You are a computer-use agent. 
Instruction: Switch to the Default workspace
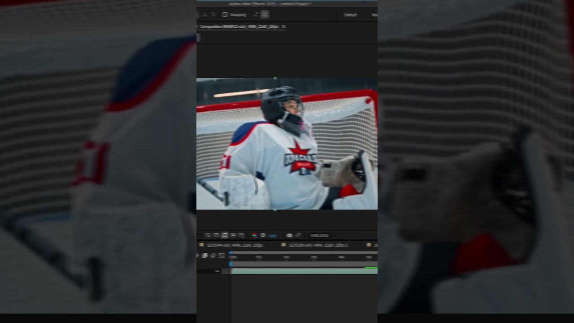click(350, 15)
